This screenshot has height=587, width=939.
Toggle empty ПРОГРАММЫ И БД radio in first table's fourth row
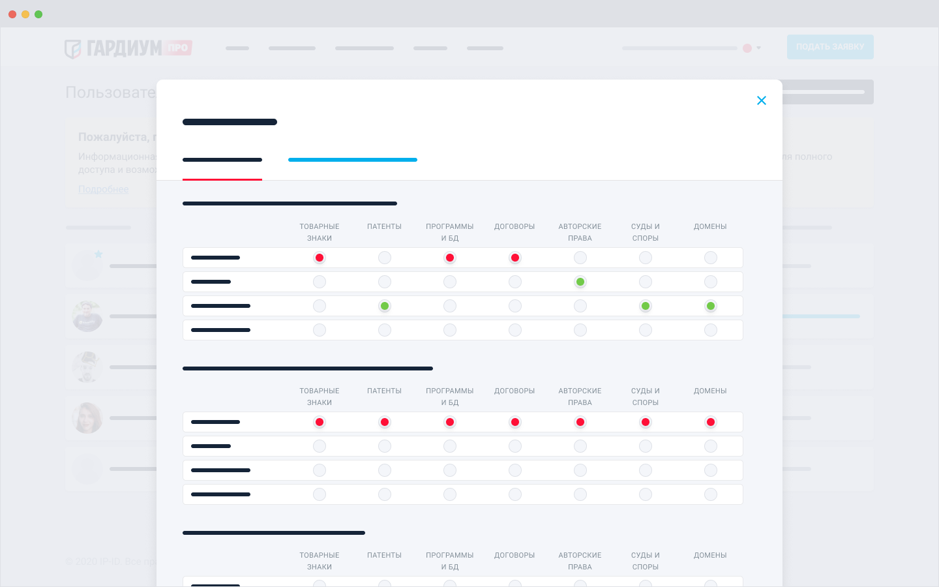pos(450,330)
